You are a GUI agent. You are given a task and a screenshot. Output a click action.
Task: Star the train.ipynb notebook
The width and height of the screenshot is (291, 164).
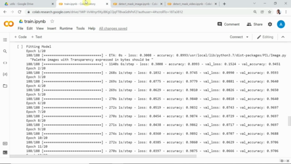tap(52, 21)
